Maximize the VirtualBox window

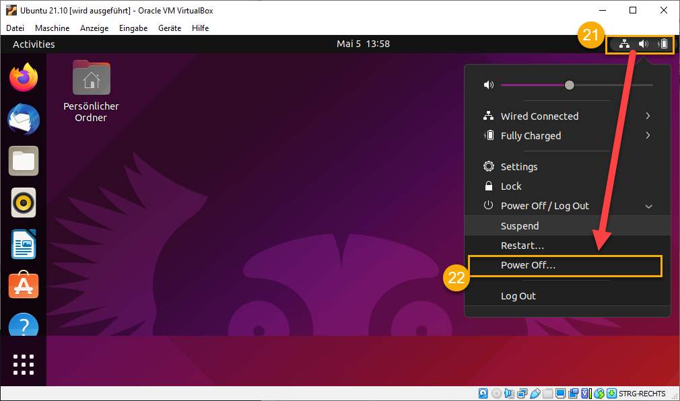click(633, 10)
